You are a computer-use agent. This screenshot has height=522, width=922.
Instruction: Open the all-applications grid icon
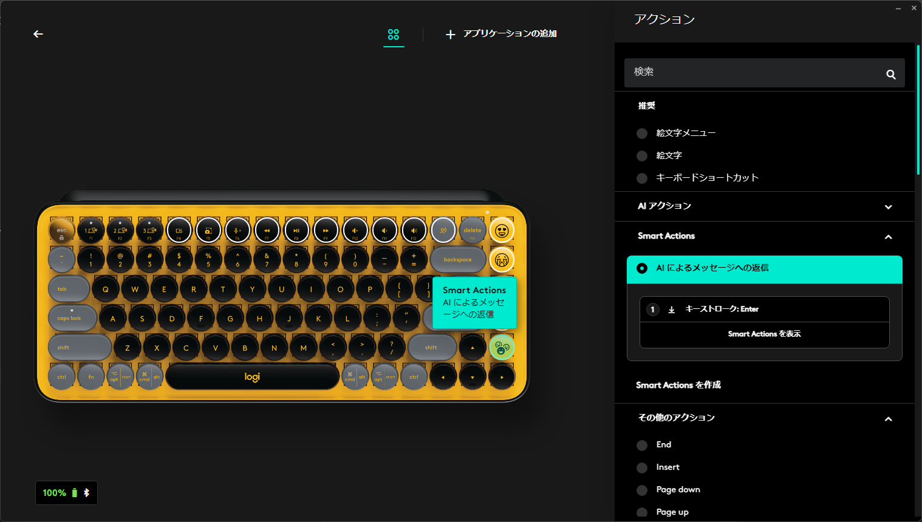[x=394, y=35]
